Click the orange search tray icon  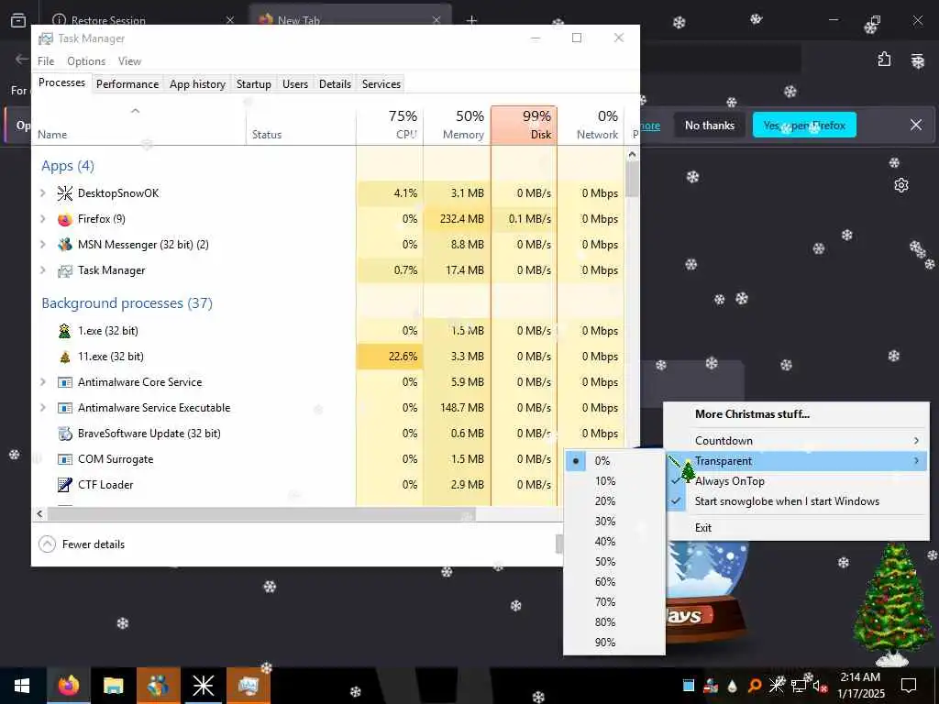[x=755, y=686]
